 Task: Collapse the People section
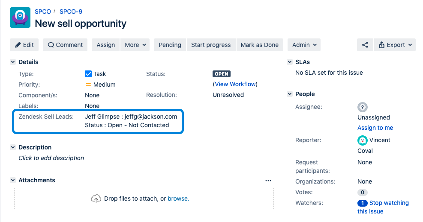(290, 94)
